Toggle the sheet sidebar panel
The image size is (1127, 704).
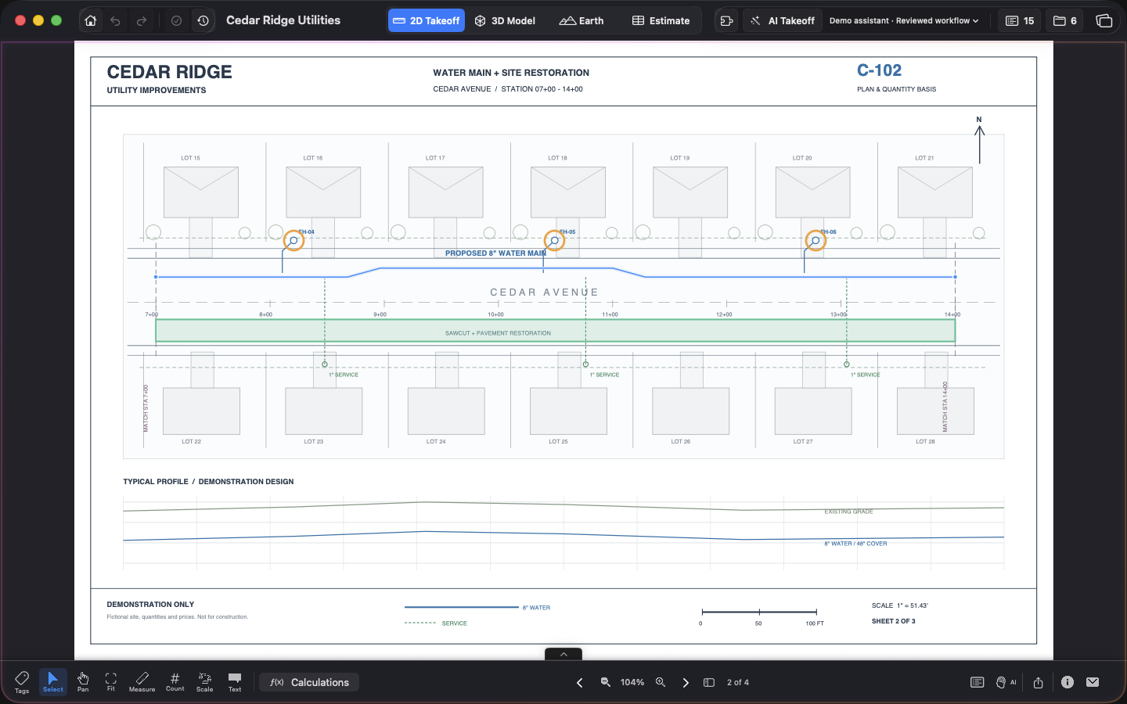coord(709,683)
